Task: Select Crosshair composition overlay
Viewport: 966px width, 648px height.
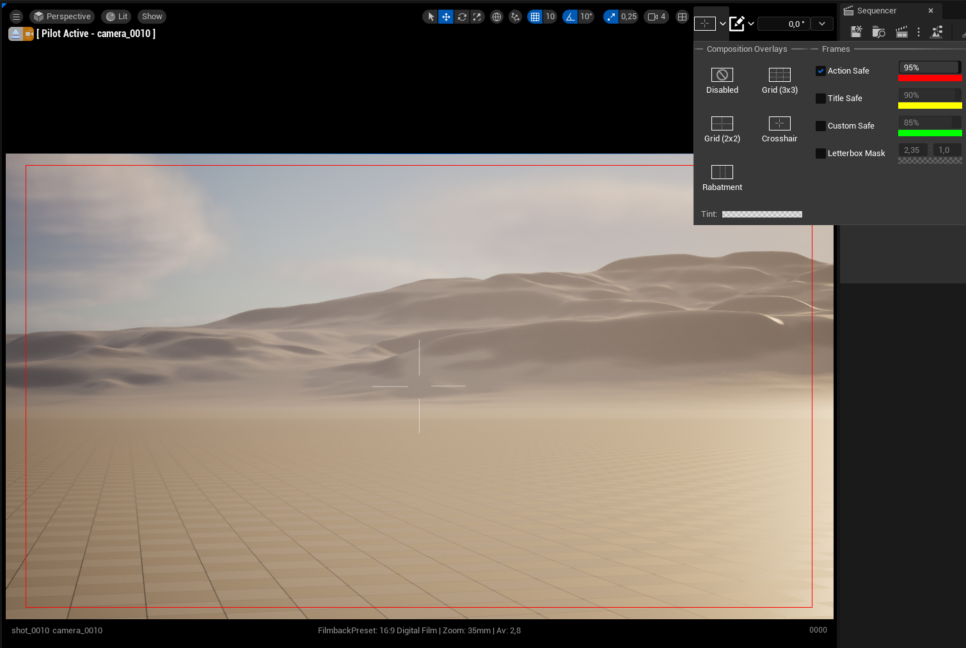Action: [780, 130]
